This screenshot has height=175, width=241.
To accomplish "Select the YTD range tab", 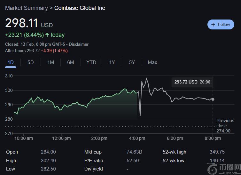I will point(91,62).
